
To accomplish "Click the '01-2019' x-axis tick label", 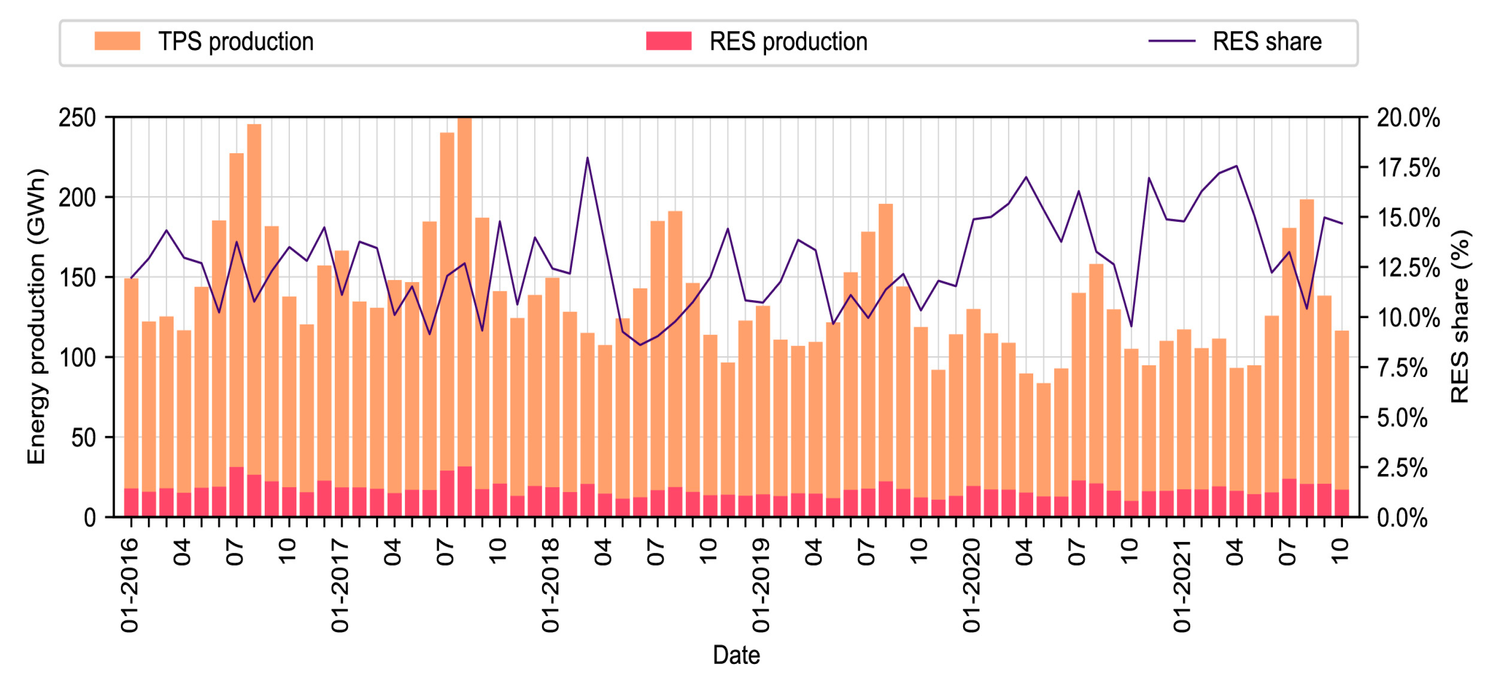I will coord(761,585).
